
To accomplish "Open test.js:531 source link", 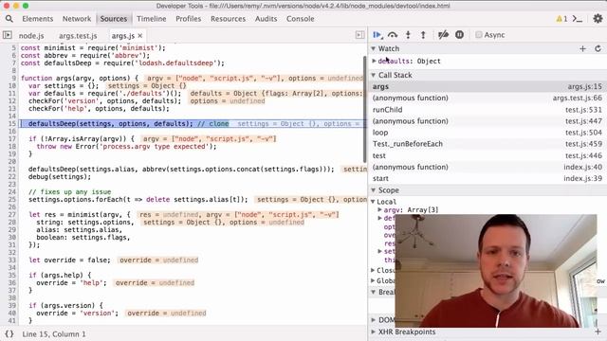I will [x=584, y=110].
